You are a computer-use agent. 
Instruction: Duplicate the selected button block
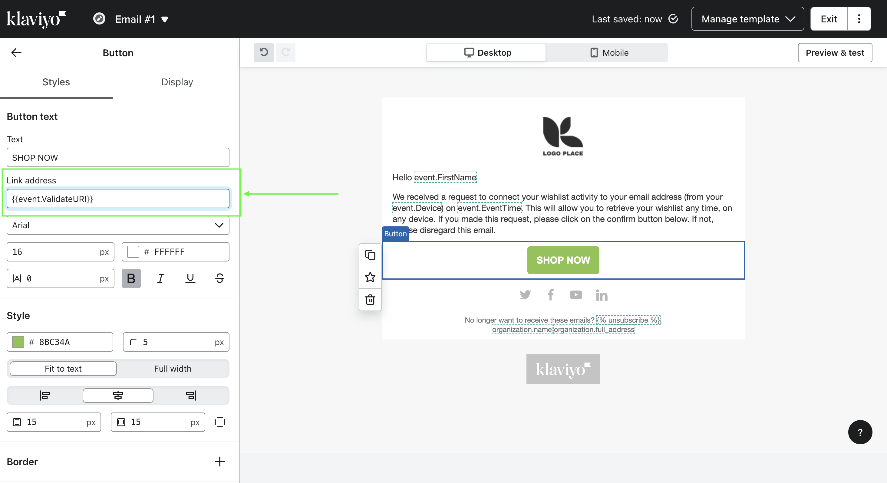[370, 255]
